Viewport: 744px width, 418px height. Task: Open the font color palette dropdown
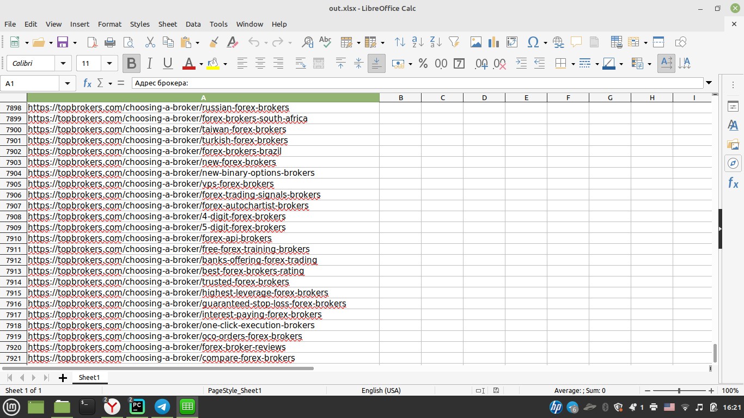tap(201, 64)
